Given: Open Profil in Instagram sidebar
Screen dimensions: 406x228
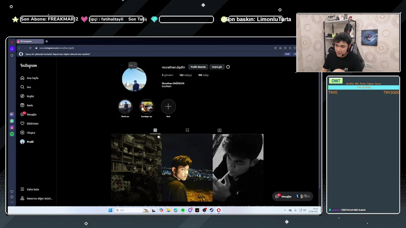Looking at the screenshot, I should coord(30,142).
